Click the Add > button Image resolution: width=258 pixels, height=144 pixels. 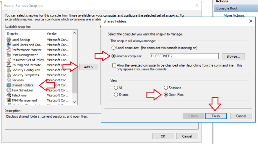coord(88,67)
